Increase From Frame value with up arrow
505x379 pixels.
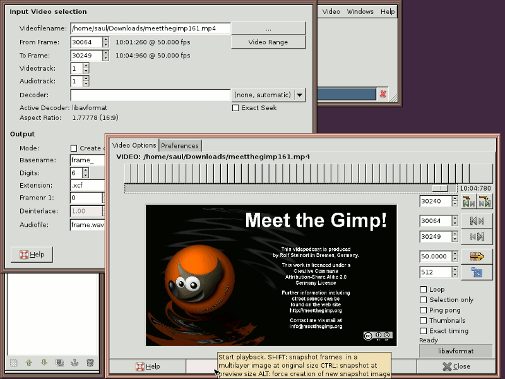[x=105, y=40]
